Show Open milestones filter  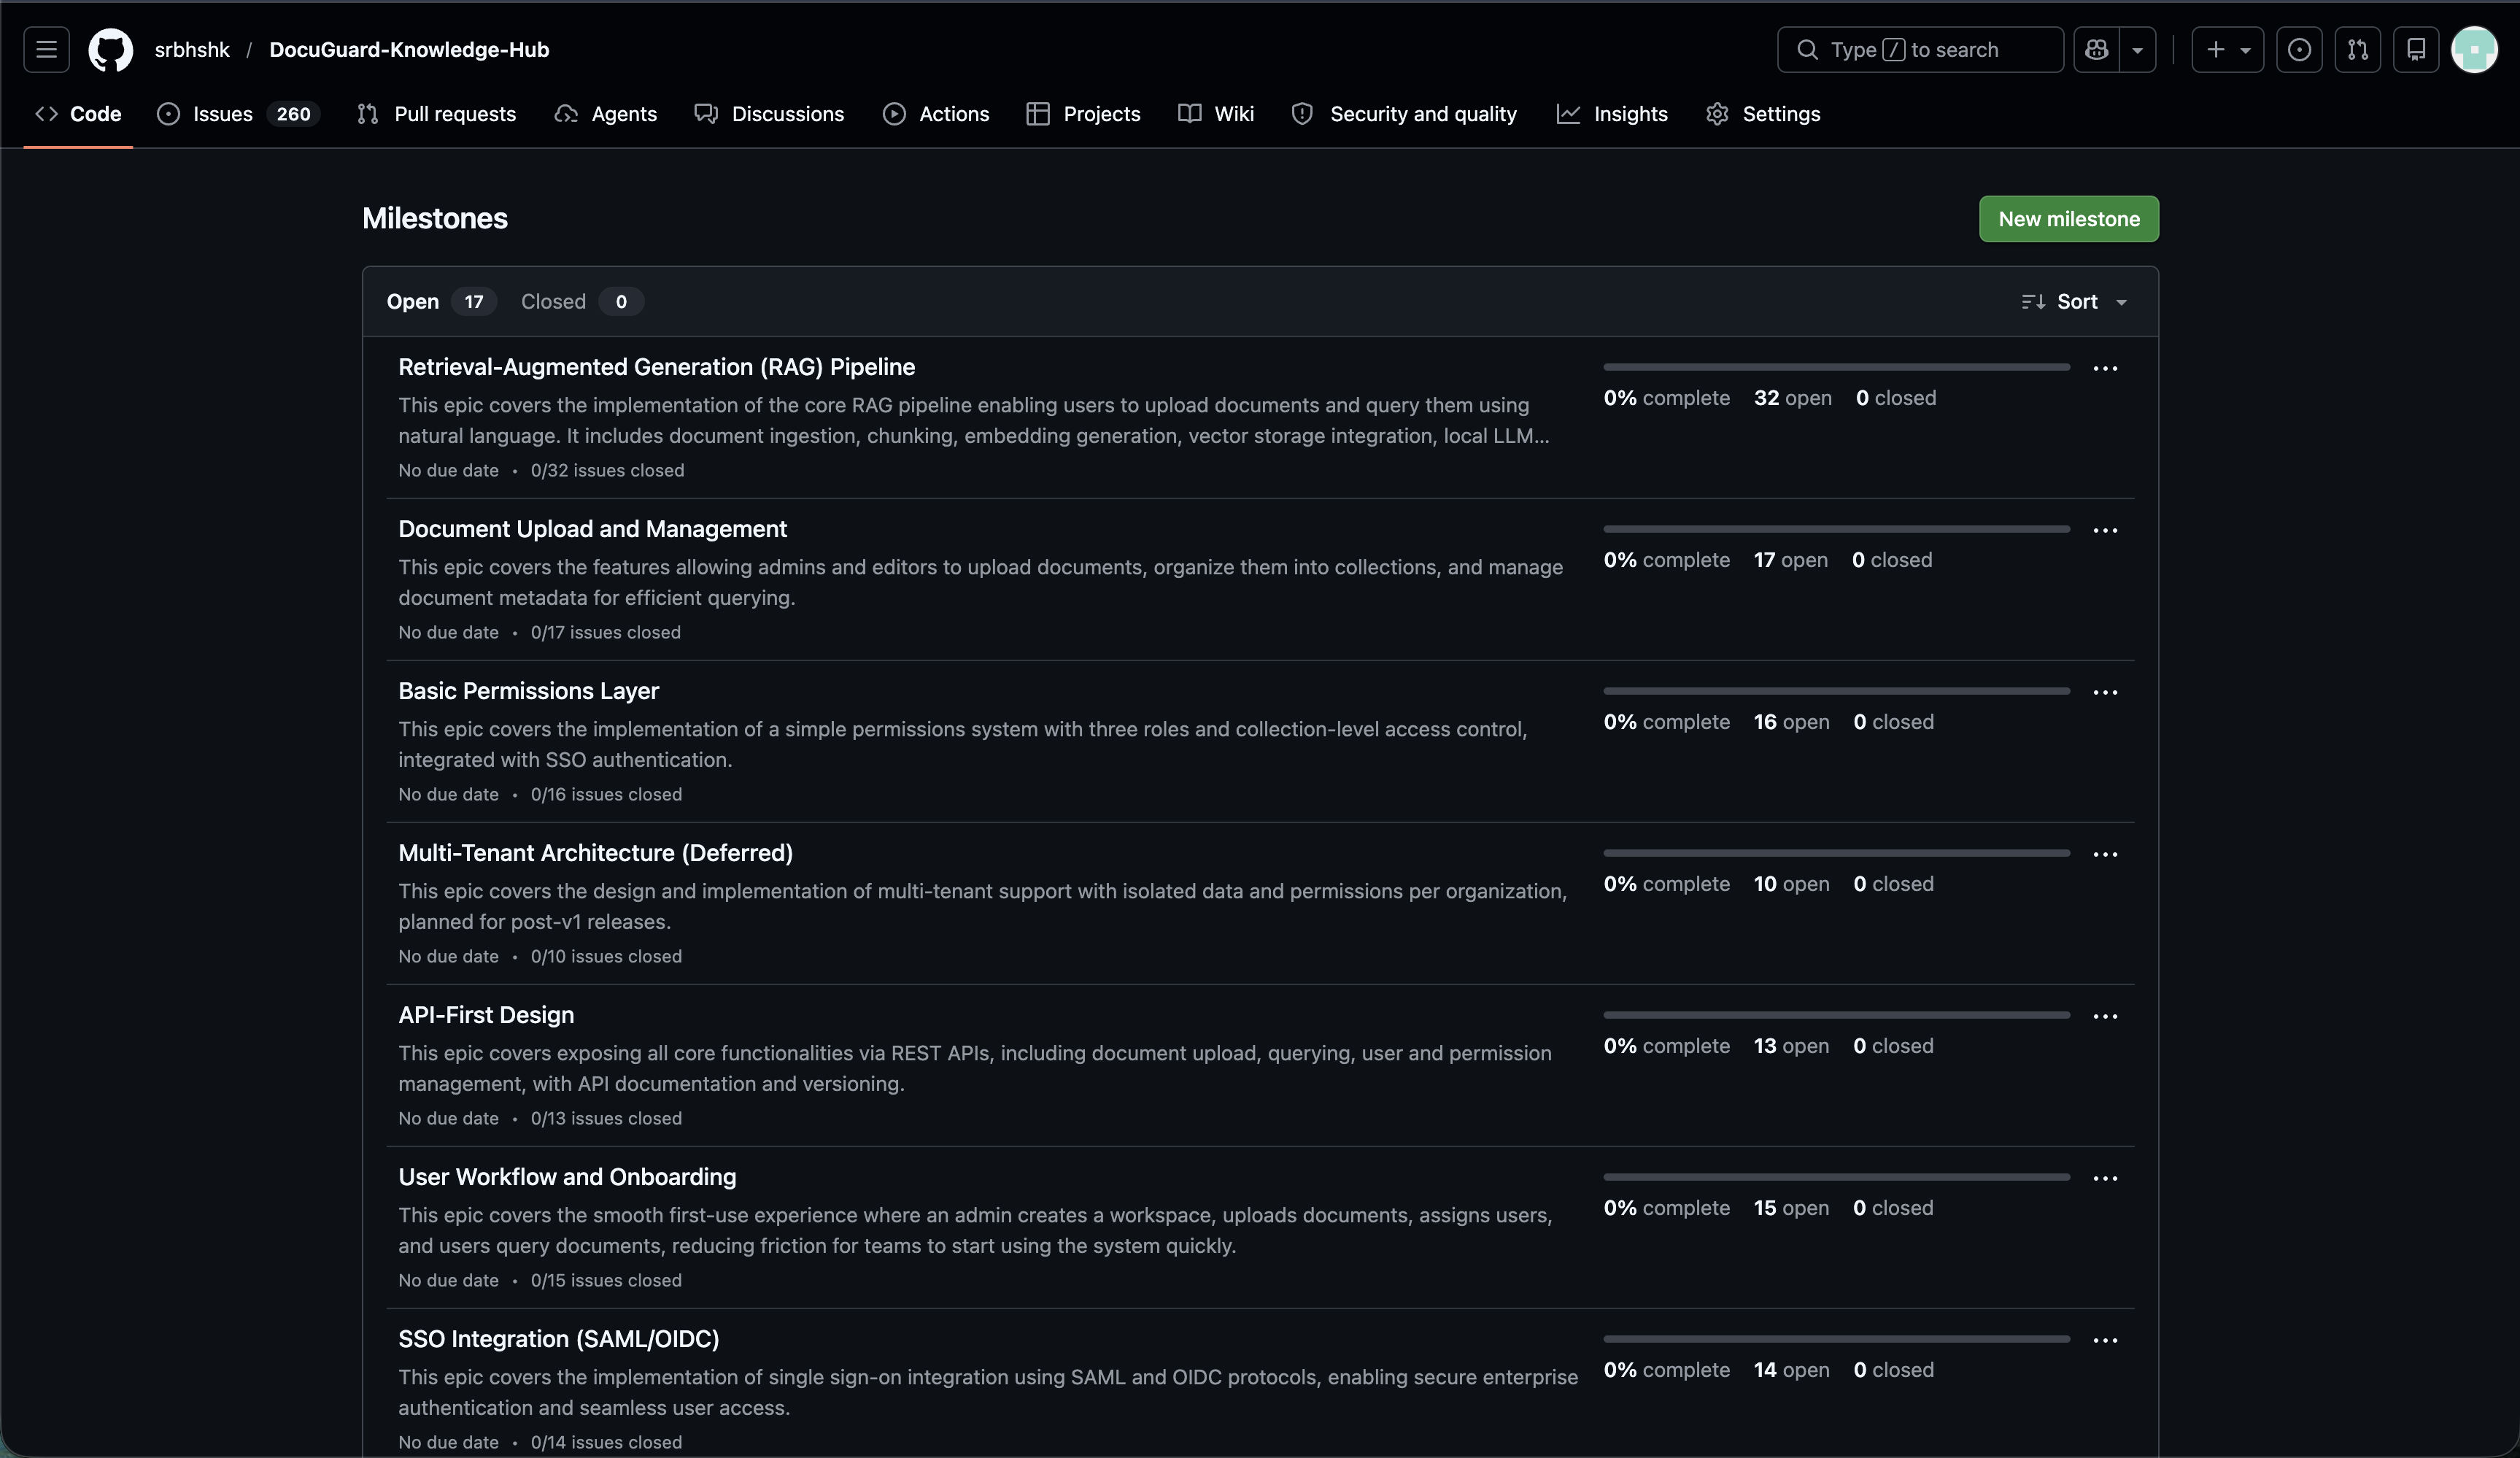point(441,302)
